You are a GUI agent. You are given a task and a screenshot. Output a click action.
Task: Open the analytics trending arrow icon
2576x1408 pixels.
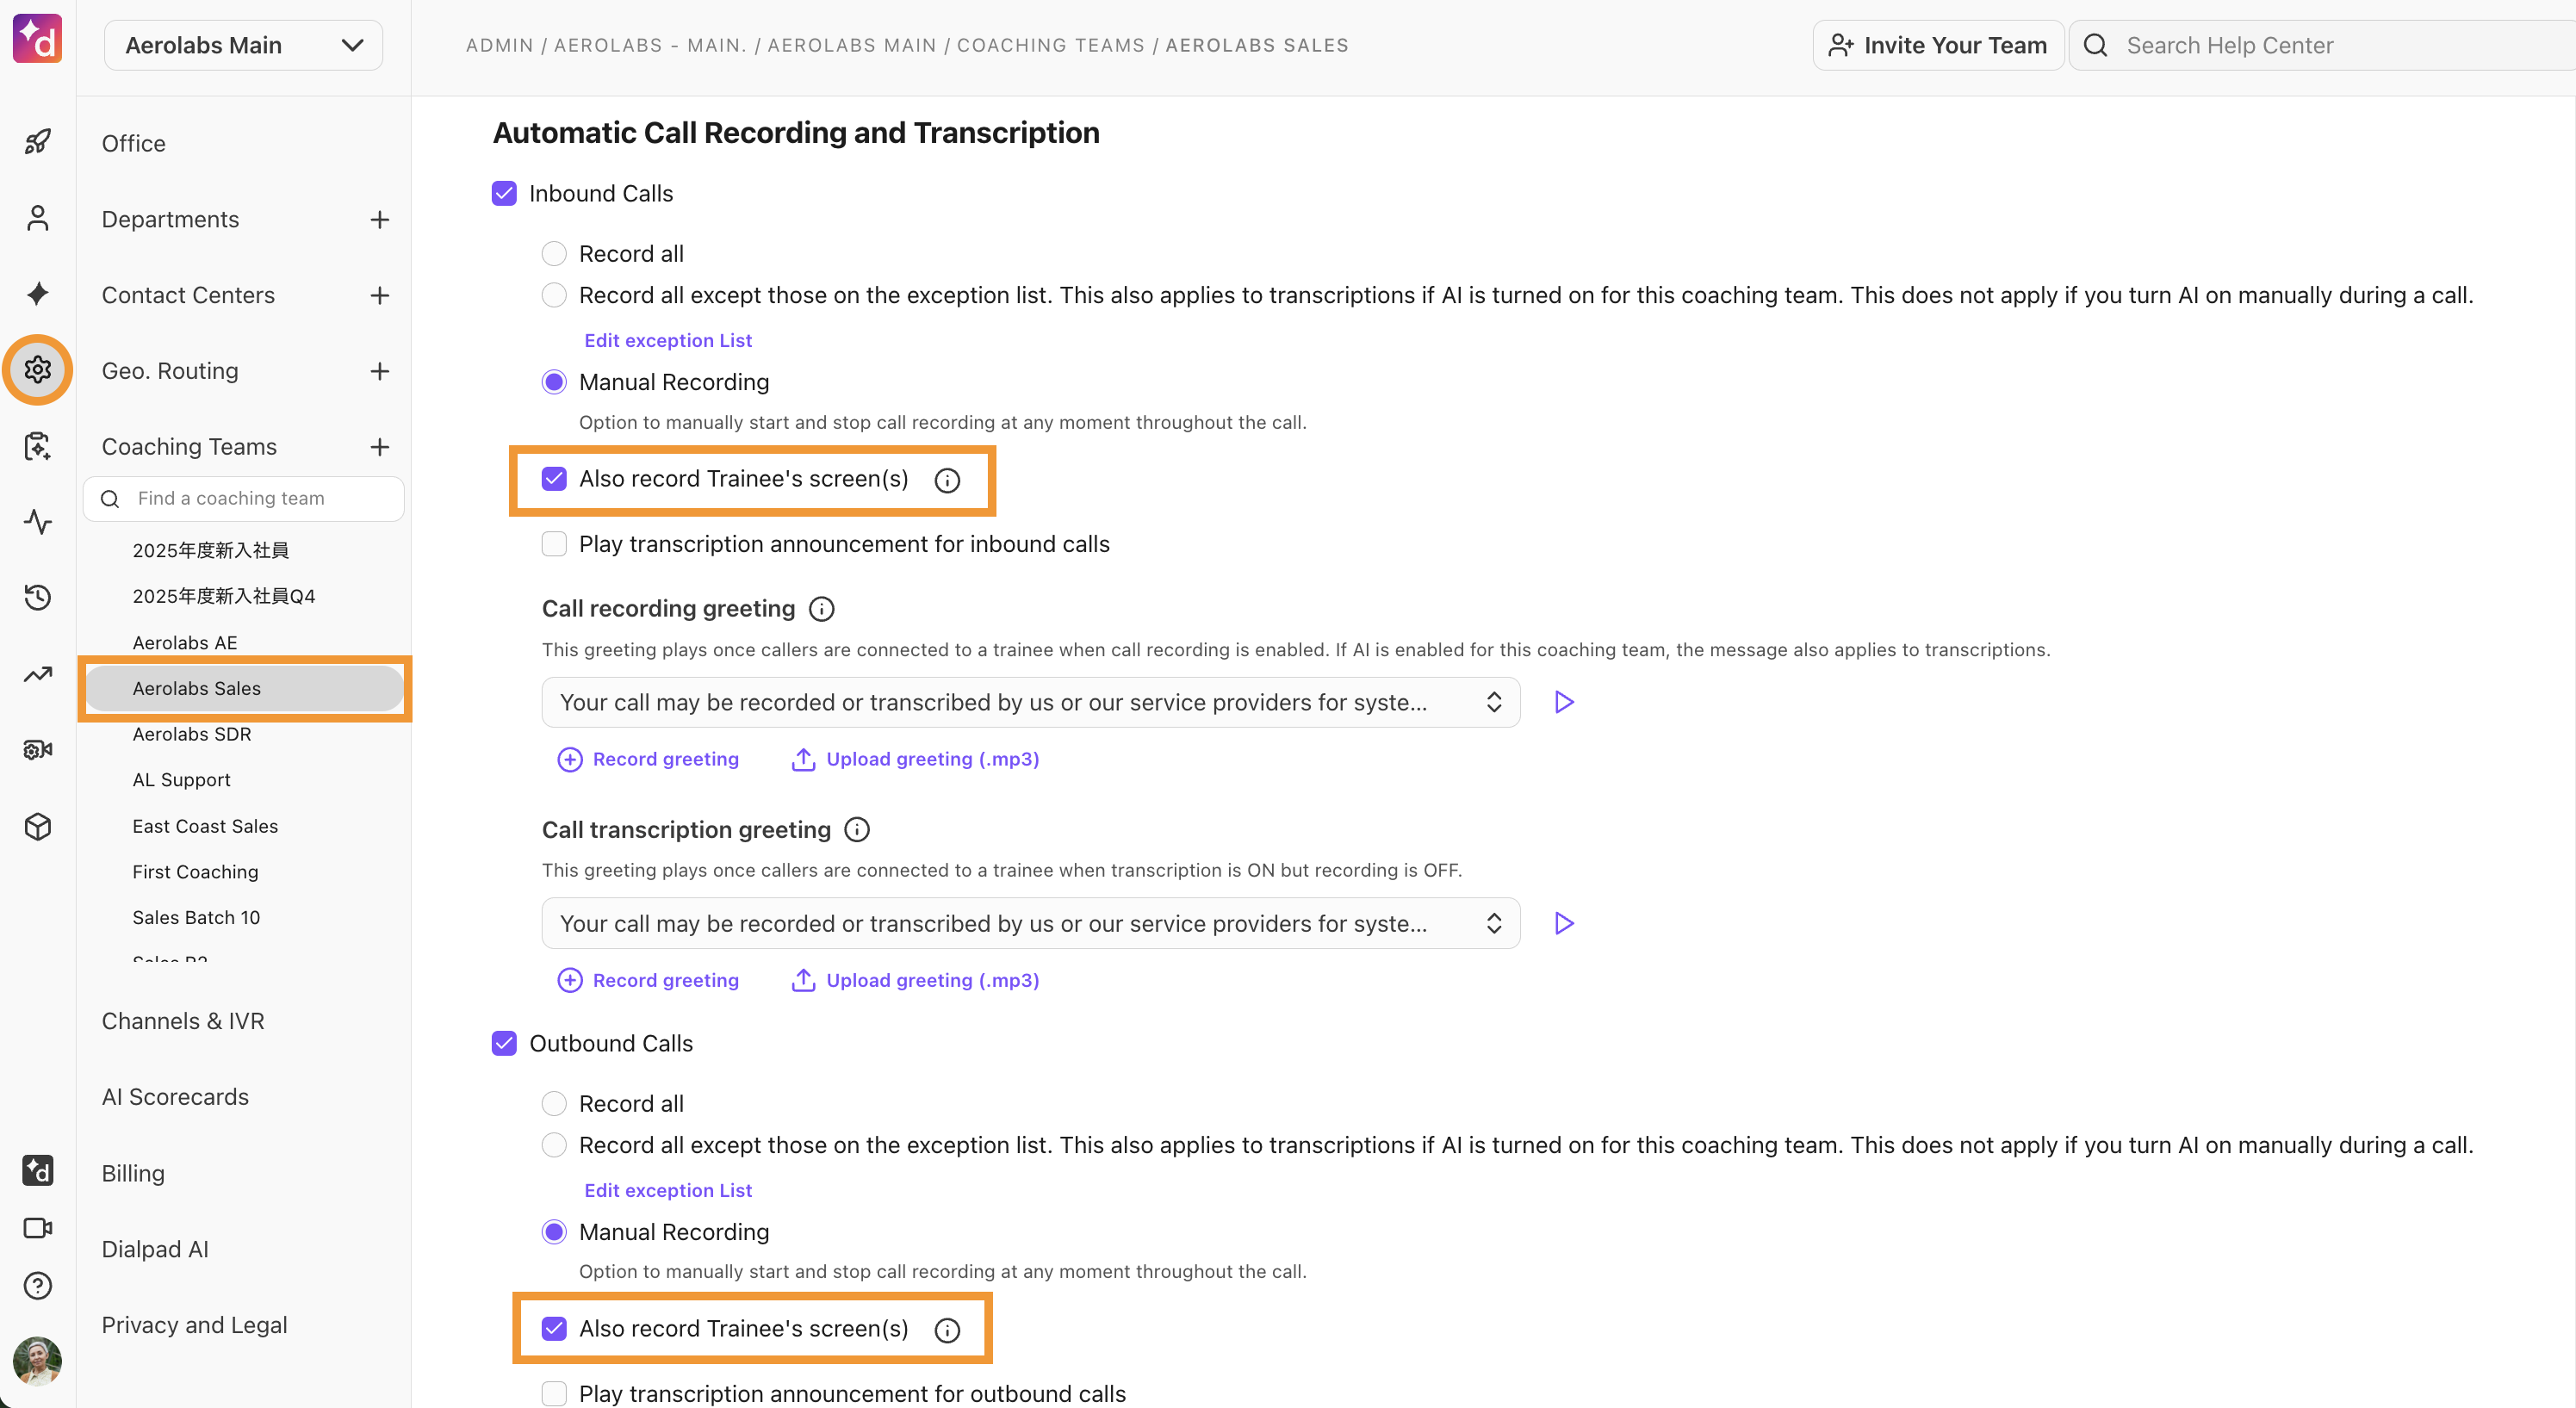(37, 674)
